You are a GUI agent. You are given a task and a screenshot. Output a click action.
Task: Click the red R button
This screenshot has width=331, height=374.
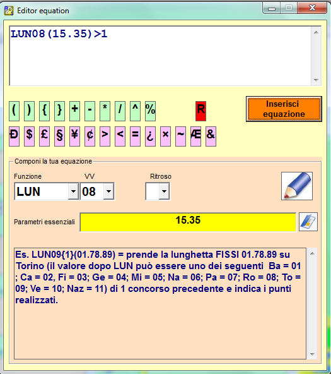click(200, 111)
